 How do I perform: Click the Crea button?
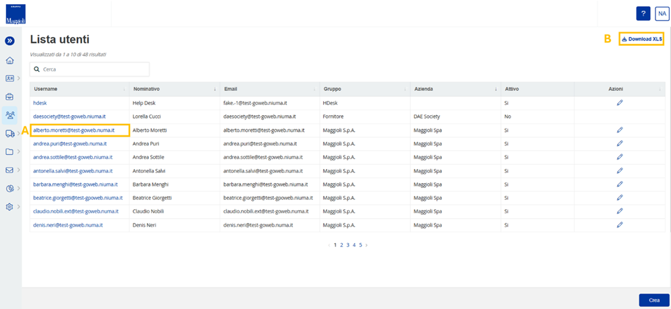[654, 300]
